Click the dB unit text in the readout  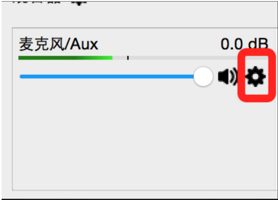pos(258,44)
